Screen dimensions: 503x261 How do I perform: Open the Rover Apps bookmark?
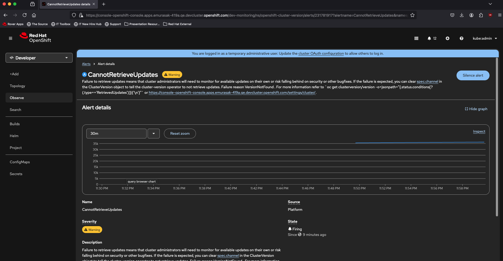point(13,24)
